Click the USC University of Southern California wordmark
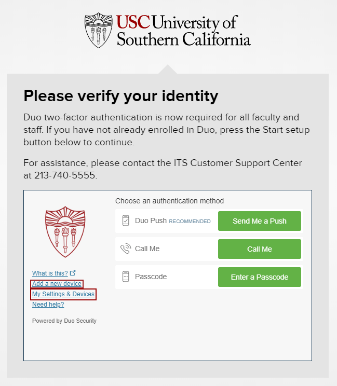The height and width of the screenshot is (386, 337). tap(183, 31)
